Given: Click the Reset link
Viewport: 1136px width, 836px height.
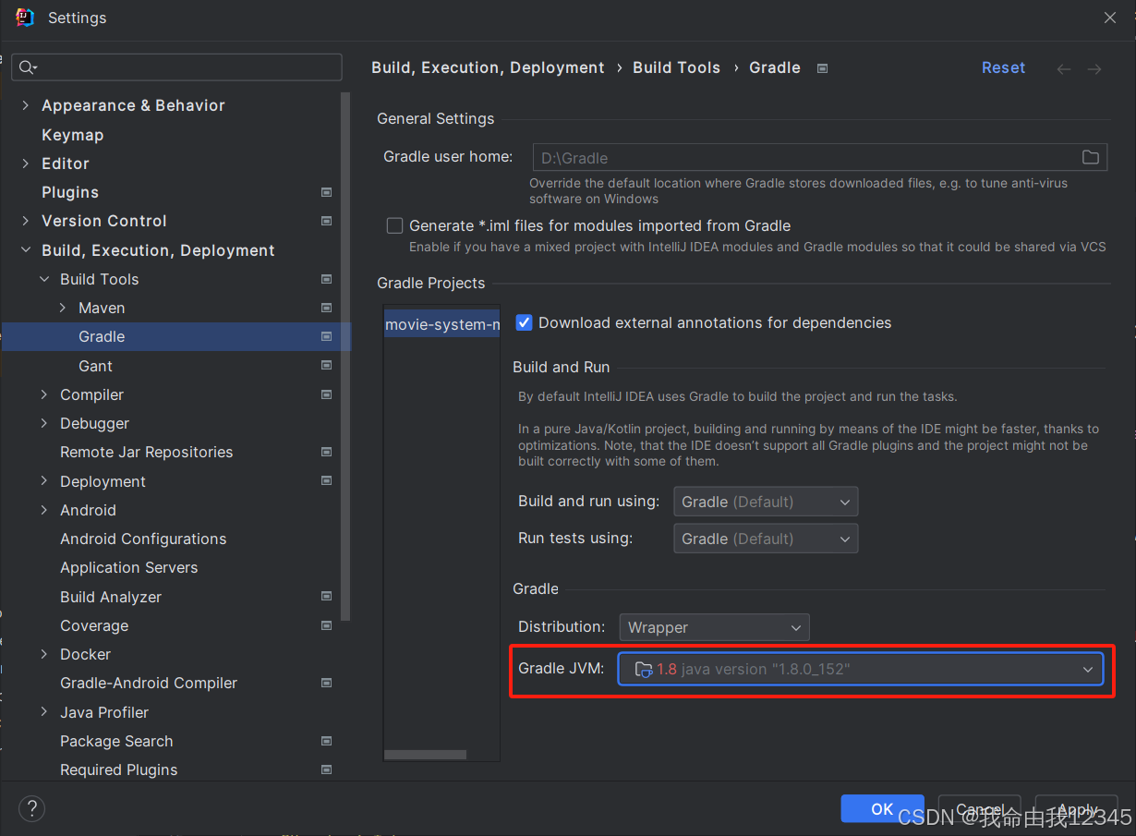Looking at the screenshot, I should coord(1003,67).
